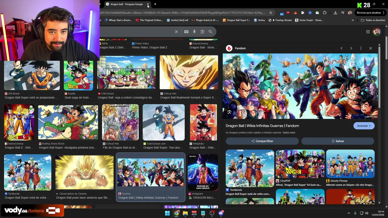Open the Anitsu bookmark

(259, 20)
